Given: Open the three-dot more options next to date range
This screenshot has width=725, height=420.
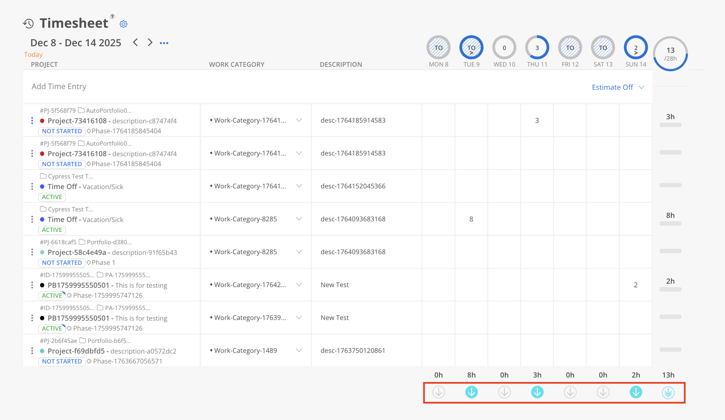Looking at the screenshot, I should coord(164,43).
